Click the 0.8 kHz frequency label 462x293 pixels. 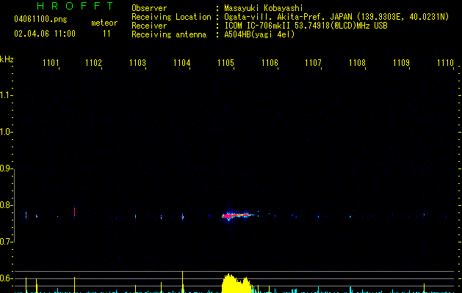tap(5, 205)
